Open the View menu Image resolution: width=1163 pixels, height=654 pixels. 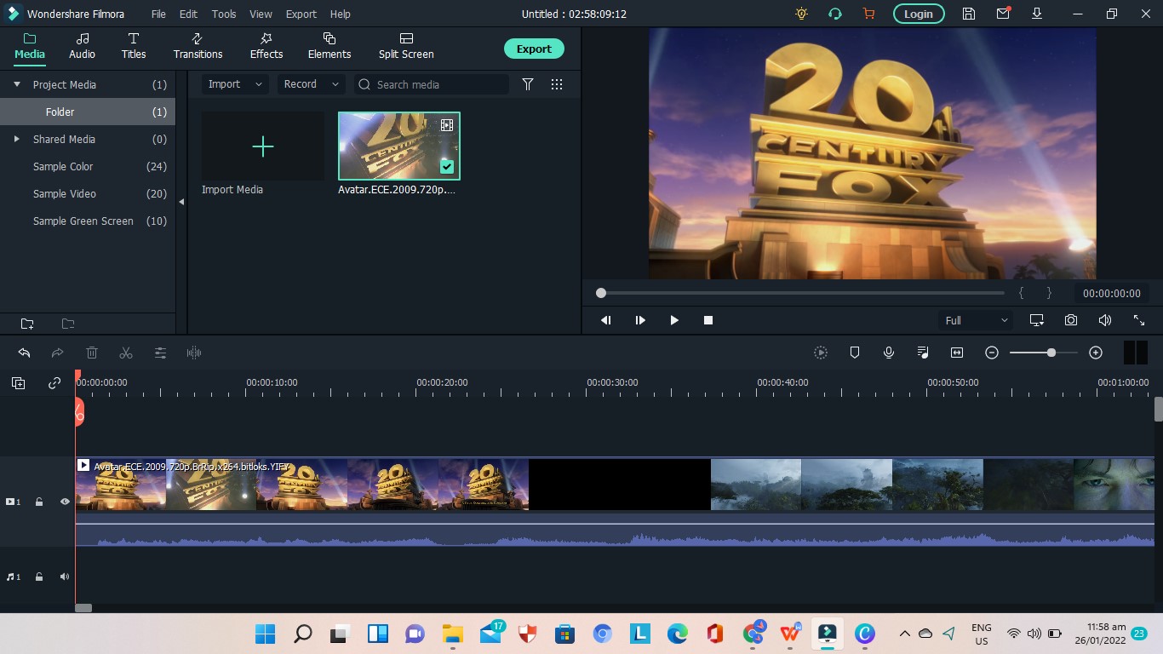261,14
